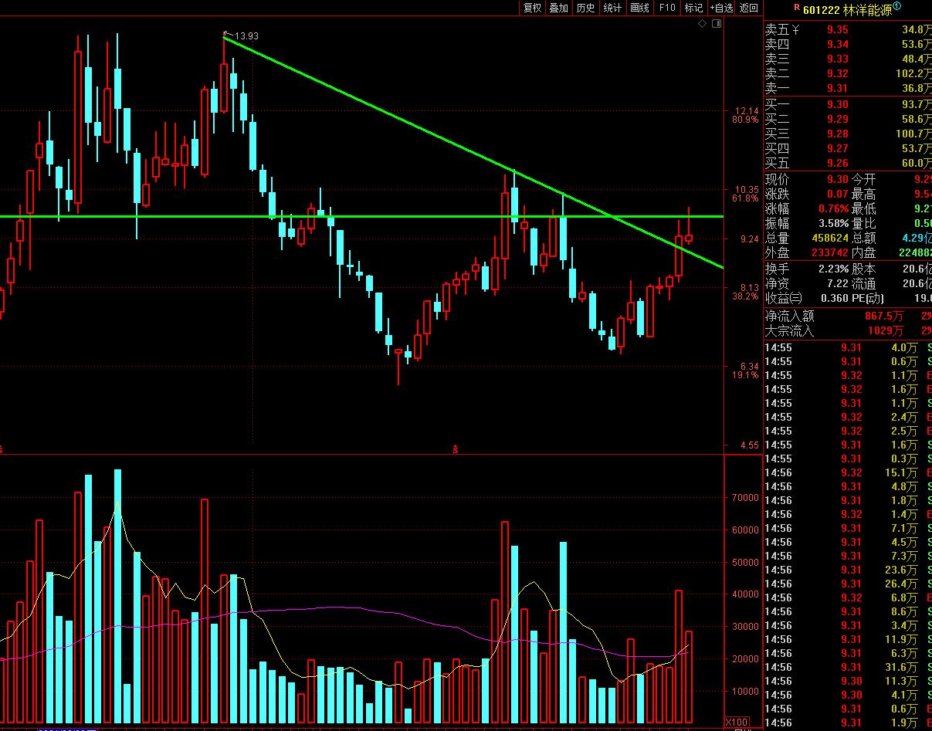The height and width of the screenshot is (731, 932).
Task: Click the 涨幅 0.76% value
Action: click(x=833, y=208)
